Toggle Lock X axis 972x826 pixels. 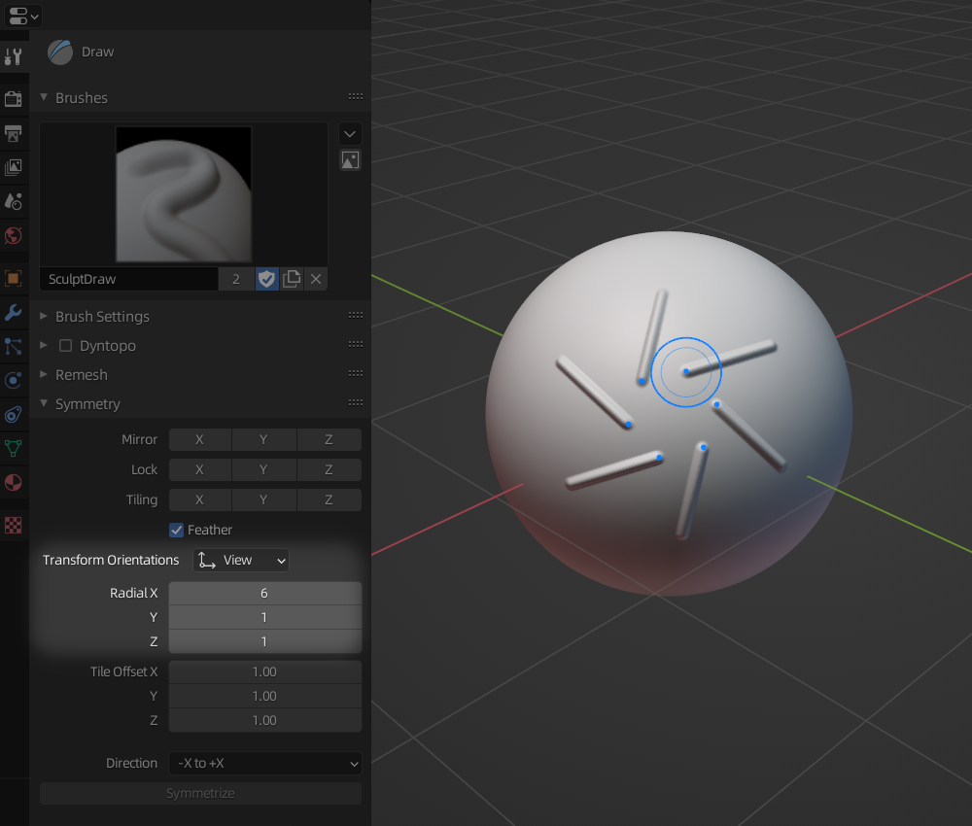pyautogui.click(x=199, y=469)
